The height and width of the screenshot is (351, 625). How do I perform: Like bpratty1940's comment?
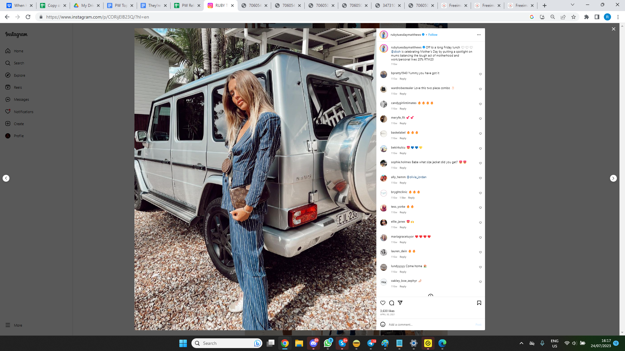pos(480,74)
